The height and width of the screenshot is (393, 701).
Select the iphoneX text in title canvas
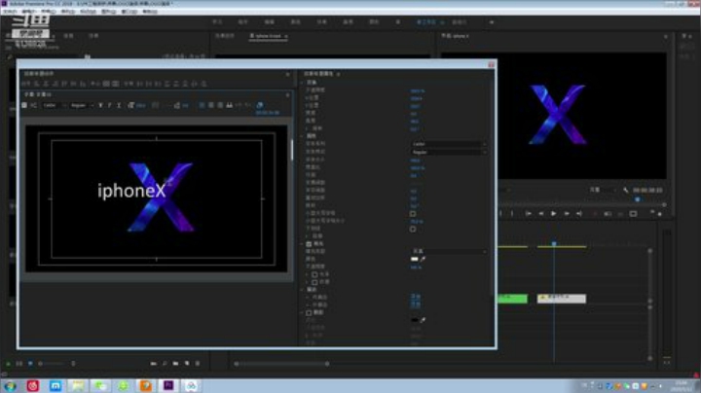coord(131,191)
